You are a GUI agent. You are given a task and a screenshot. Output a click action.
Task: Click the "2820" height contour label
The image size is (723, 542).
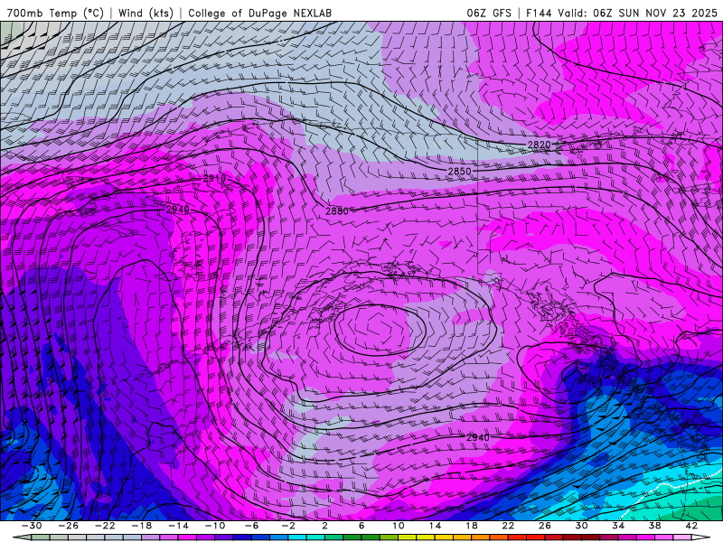pyautogui.click(x=539, y=145)
